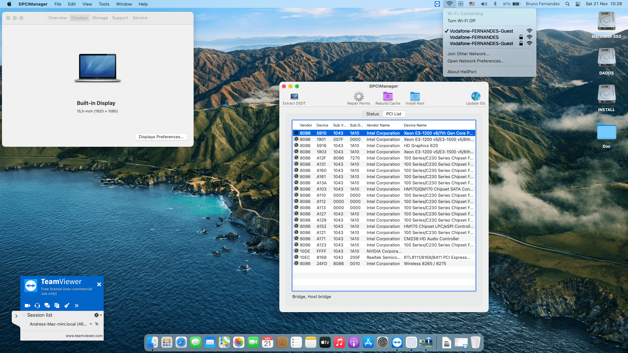Screen dimensions: 628x353
Task: Click the Displays Preferences button
Action: (161, 137)
